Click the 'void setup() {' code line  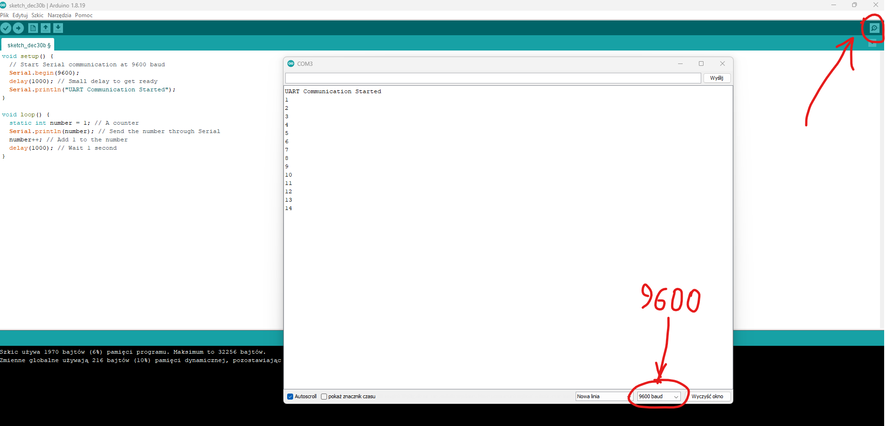[x=27, y=56]
